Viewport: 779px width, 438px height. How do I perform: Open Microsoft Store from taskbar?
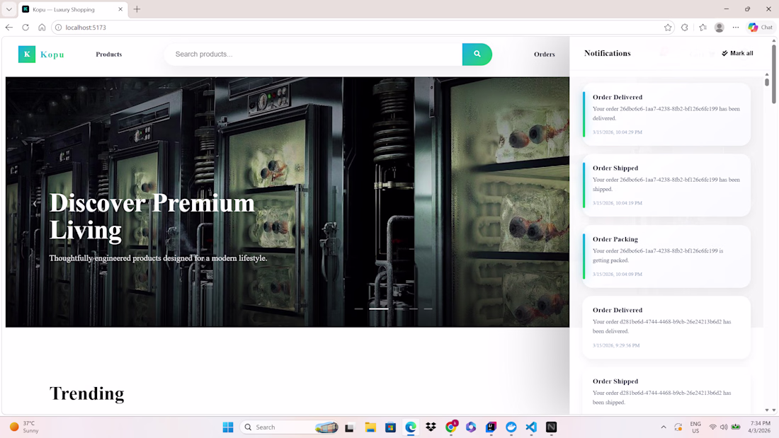[x=390, y=427]
